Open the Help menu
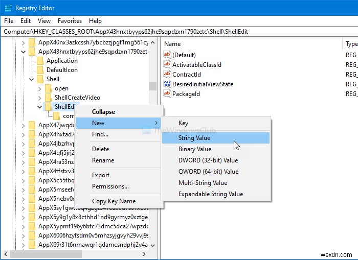Screen dimensions: 358x260 [x=95, y=21]
